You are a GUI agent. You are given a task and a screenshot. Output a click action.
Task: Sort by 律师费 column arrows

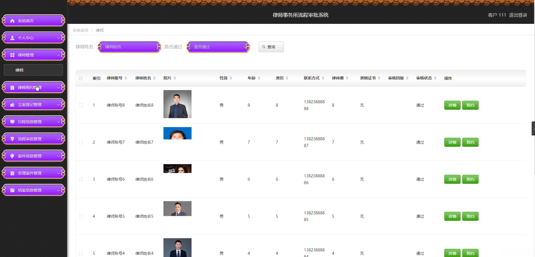coord(347,78)
